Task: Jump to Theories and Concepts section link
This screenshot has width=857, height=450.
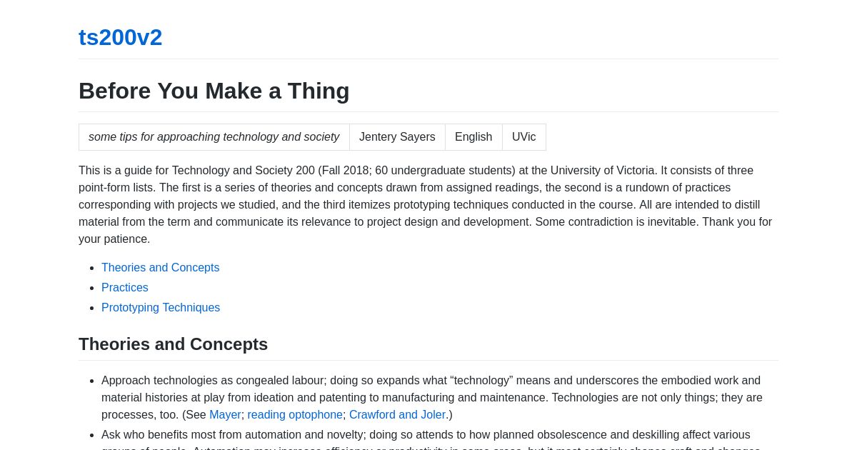Action: [160, 268]
